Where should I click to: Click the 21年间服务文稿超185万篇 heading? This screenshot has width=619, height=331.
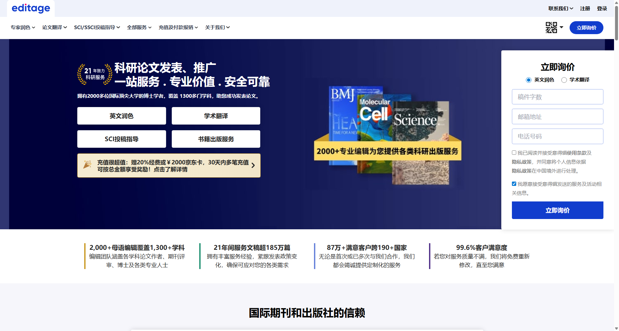[x=252, y=248]
